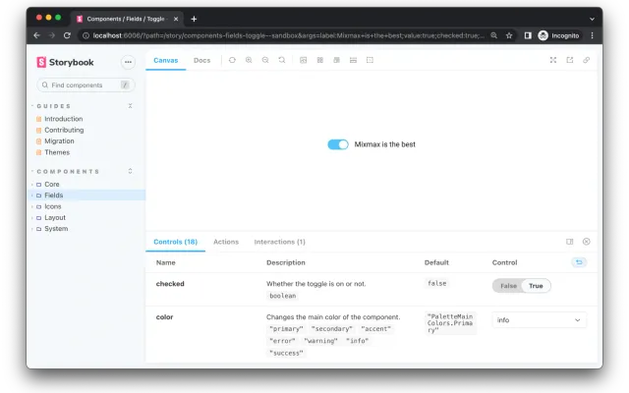Screen dimensions: 629x393
Task: Open the Actions tab
Action: [226, 242]
